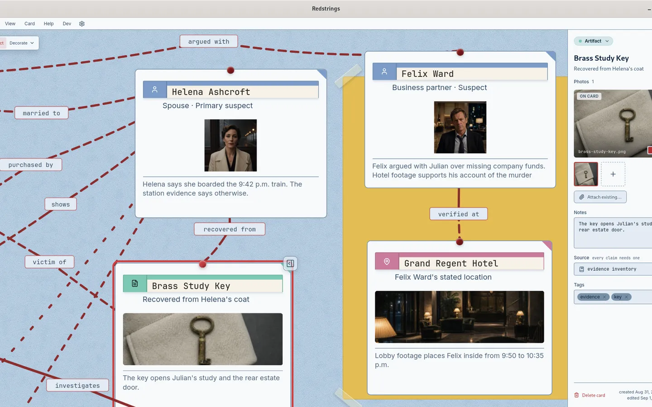Image resolution: width=652 pixels, height=407 pixels.
Task: Select the small key photo thumbnail
Action: coord(586,174)
